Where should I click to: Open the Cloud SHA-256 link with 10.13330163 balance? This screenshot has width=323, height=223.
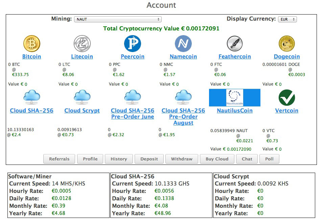32,111
